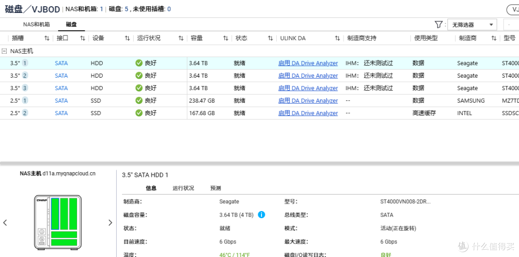Open the 运行状况 detail tab
This screenshot has width=519, height=257.
click(184, 188)
